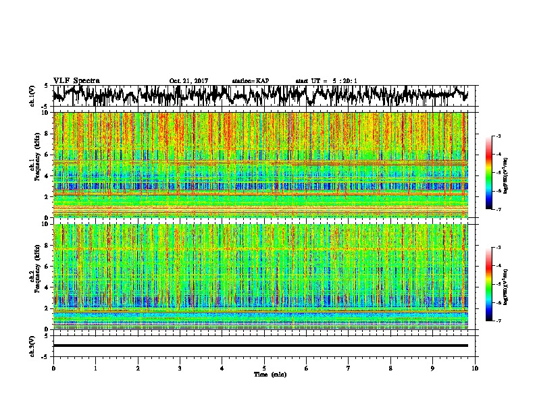
Task: Click the time axis tick label '4'
Action: pos(222,368)
